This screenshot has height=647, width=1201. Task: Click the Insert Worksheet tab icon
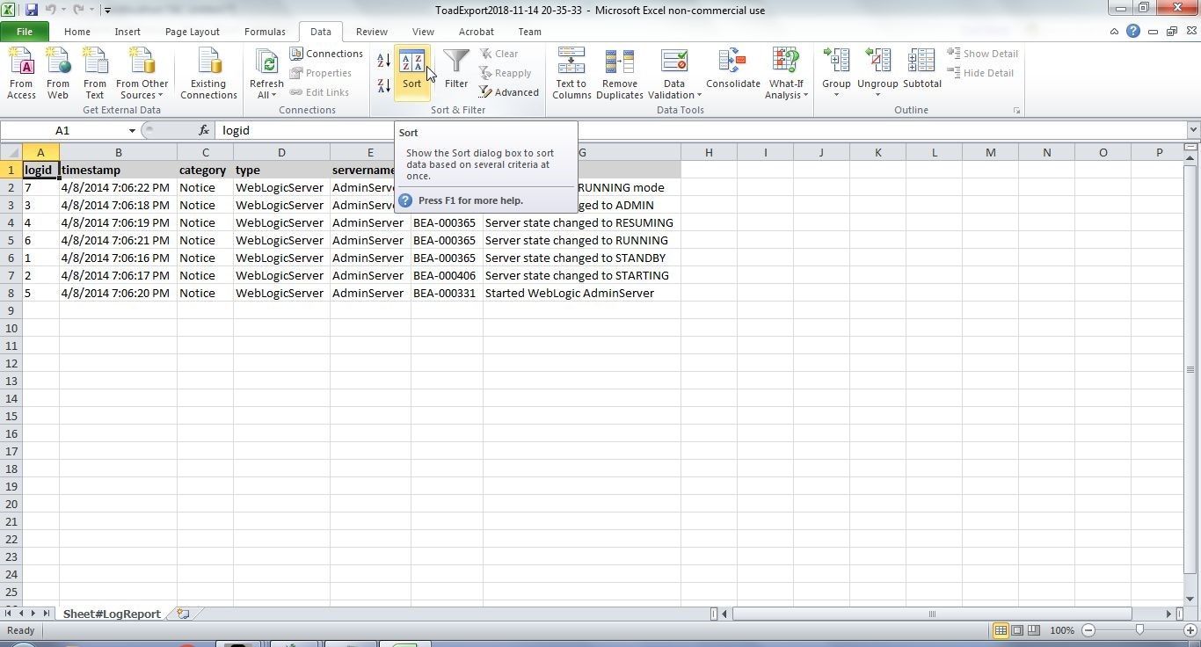183,614
